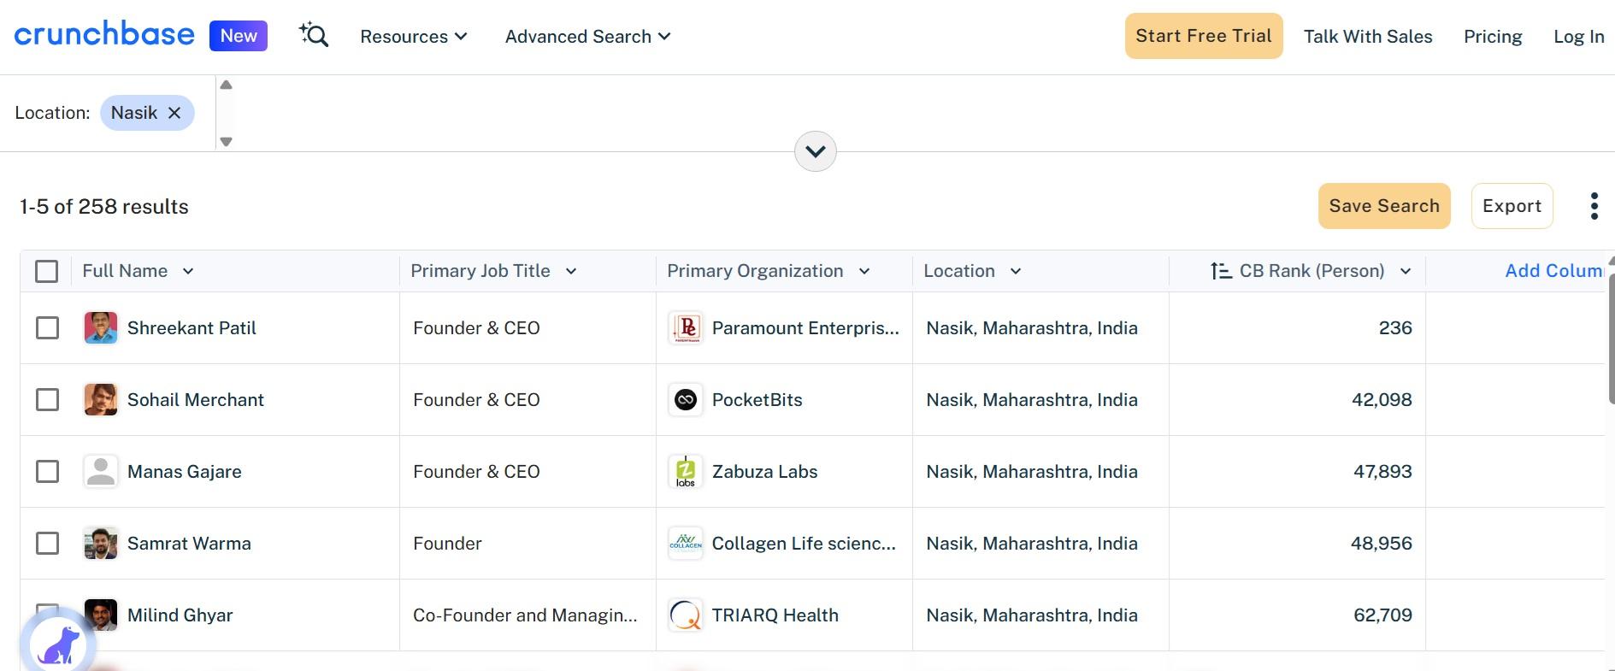Image resolution: width=1615 pixels, height=671 pixels.
Task: Expand the Resources dropdown menu
Action: 414,37
